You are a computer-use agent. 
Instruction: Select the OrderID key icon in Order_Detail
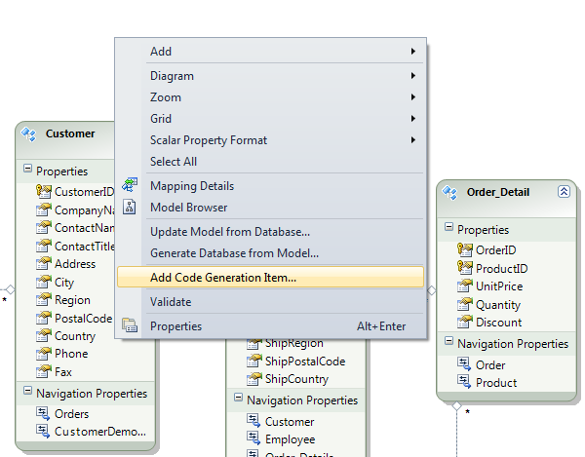click(x=465, y=249)
